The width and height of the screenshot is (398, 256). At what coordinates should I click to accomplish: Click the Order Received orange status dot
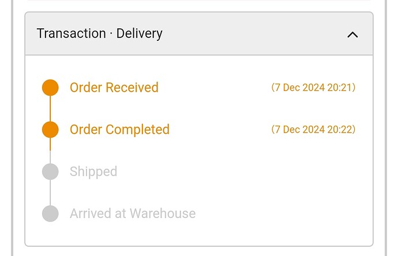[50, 88]
